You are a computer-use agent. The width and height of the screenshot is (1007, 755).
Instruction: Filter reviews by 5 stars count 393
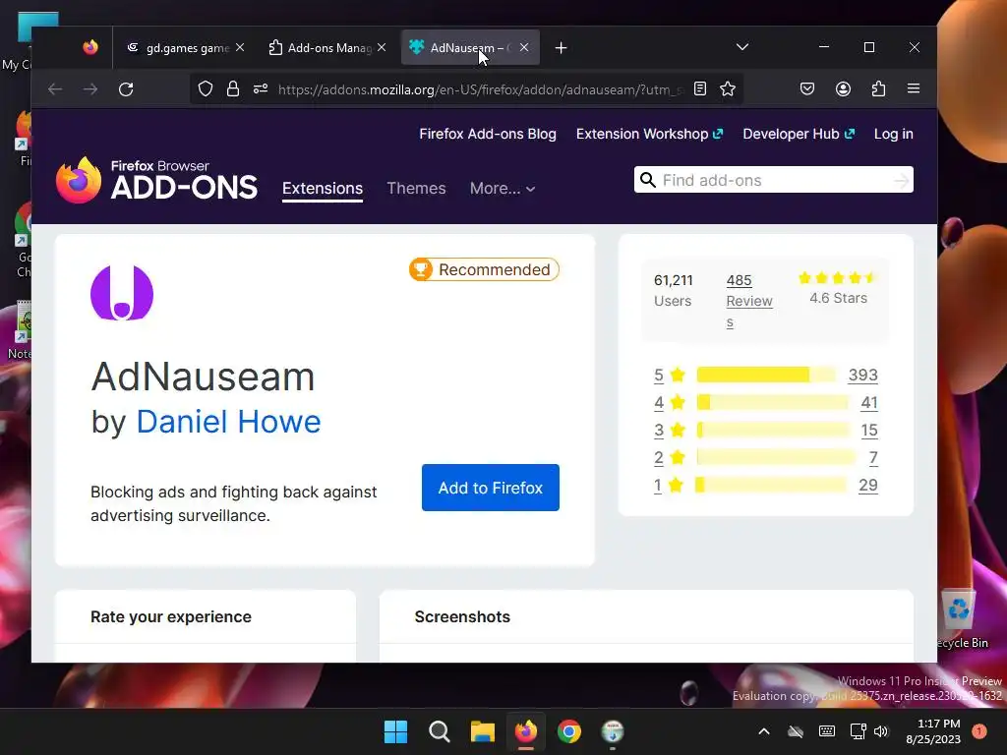click(862, 375)
